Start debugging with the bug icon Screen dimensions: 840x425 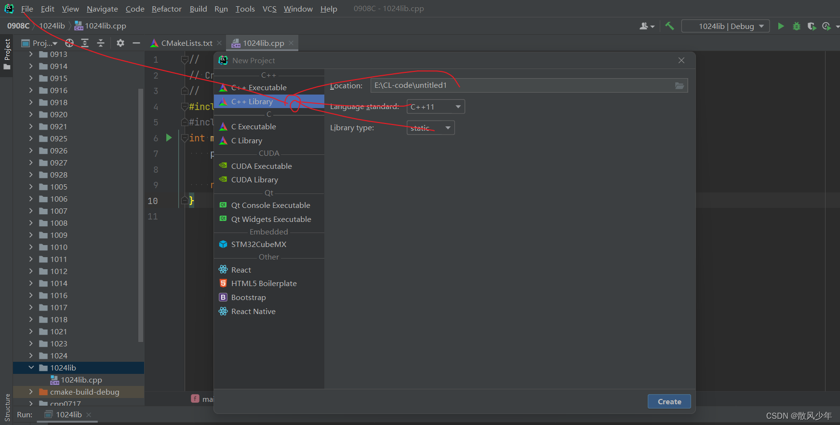[x=797, y=26]
